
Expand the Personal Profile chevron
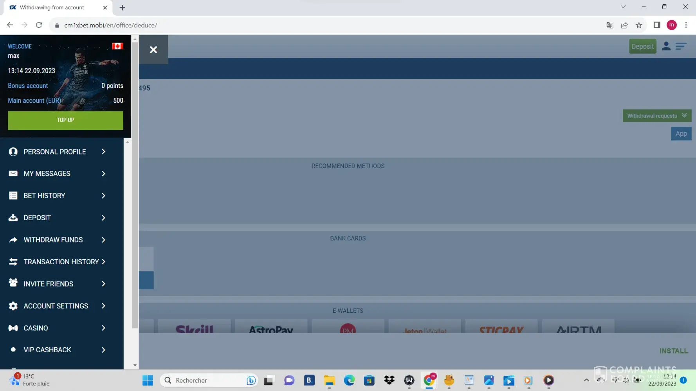pos(103,152)
